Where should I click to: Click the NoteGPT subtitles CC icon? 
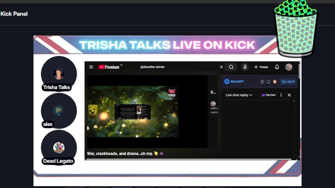(262, 82)
